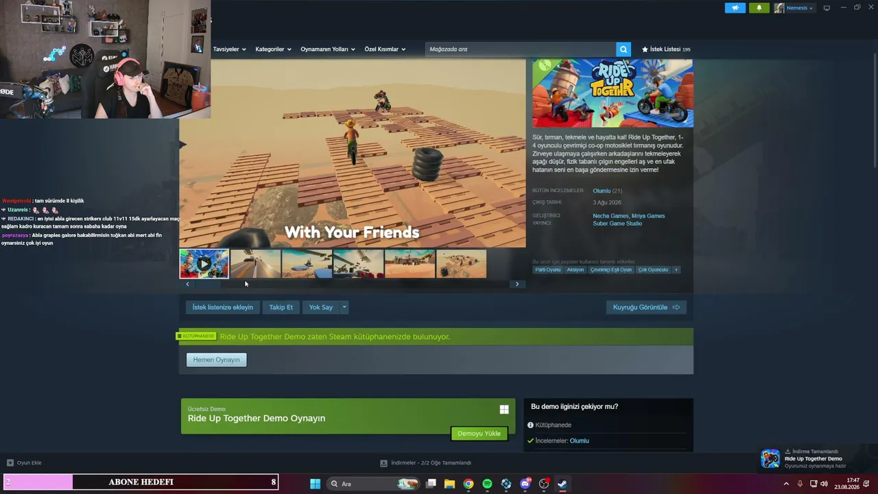Click the thumbnail strip left arrow
The image size is (878, 494).
pyautogui.click(x=187, y=284)
